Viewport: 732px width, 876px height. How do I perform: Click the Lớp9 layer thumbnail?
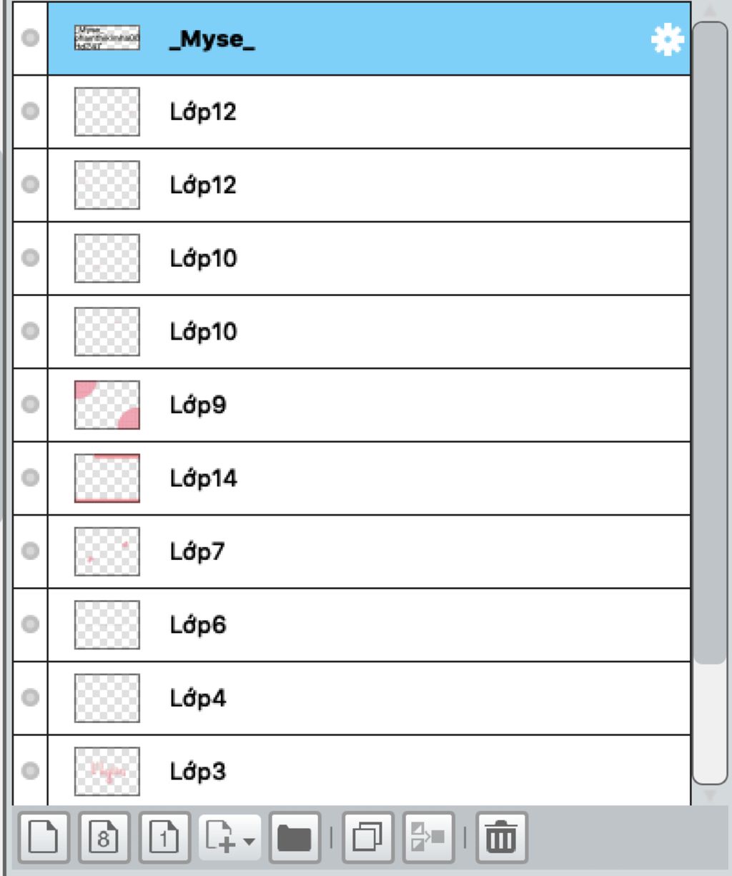107,405
